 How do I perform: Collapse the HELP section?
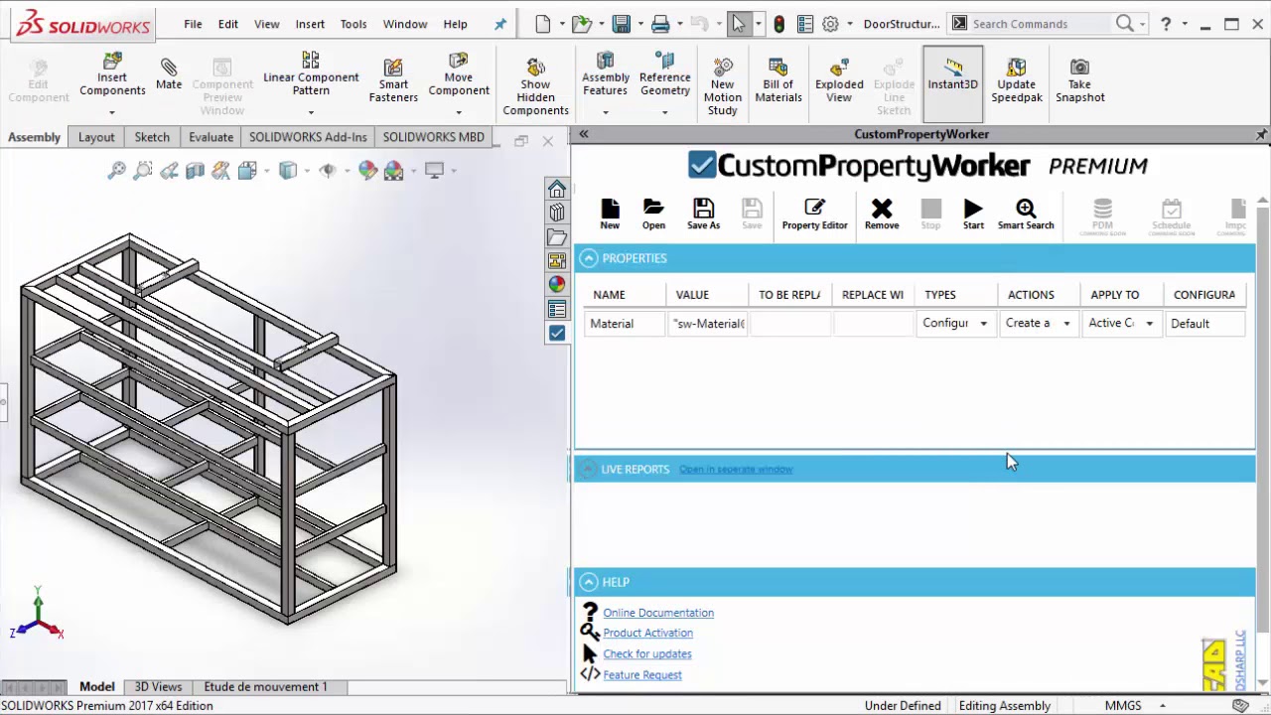(589, 582)
